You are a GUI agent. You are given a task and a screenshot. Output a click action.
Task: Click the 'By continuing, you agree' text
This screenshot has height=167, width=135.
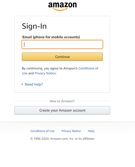[x=50, y=68]
